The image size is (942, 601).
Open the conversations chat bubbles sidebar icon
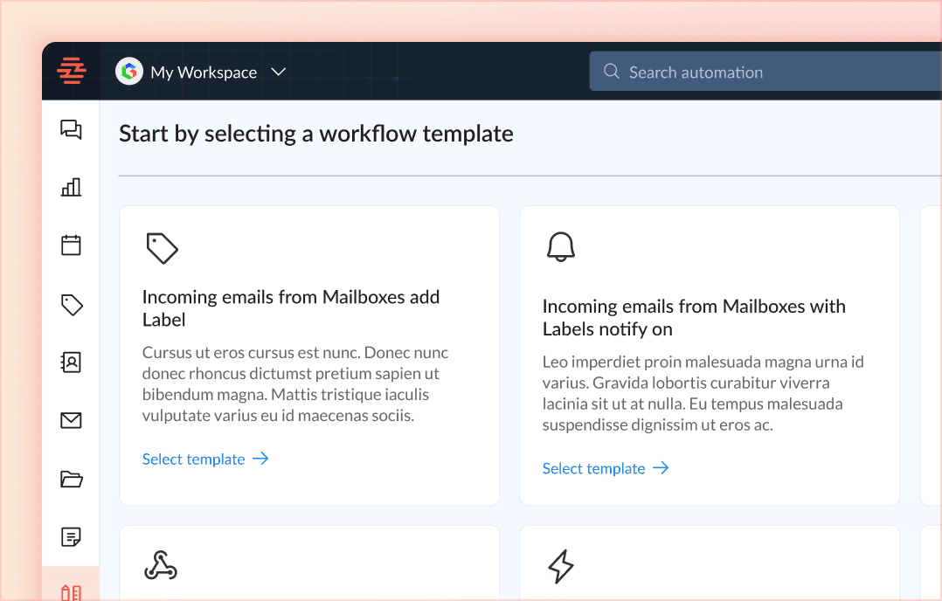(71, 129)
